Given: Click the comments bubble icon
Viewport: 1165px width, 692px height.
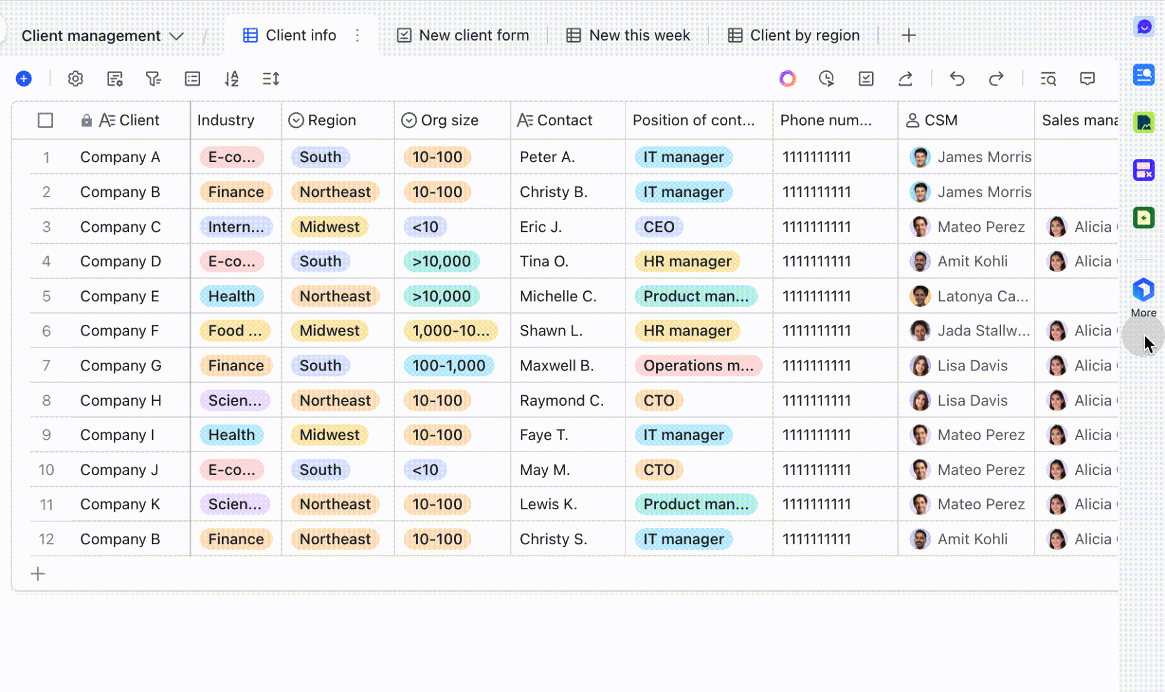Looking at the screenshot, I should tap(1087, 79).
